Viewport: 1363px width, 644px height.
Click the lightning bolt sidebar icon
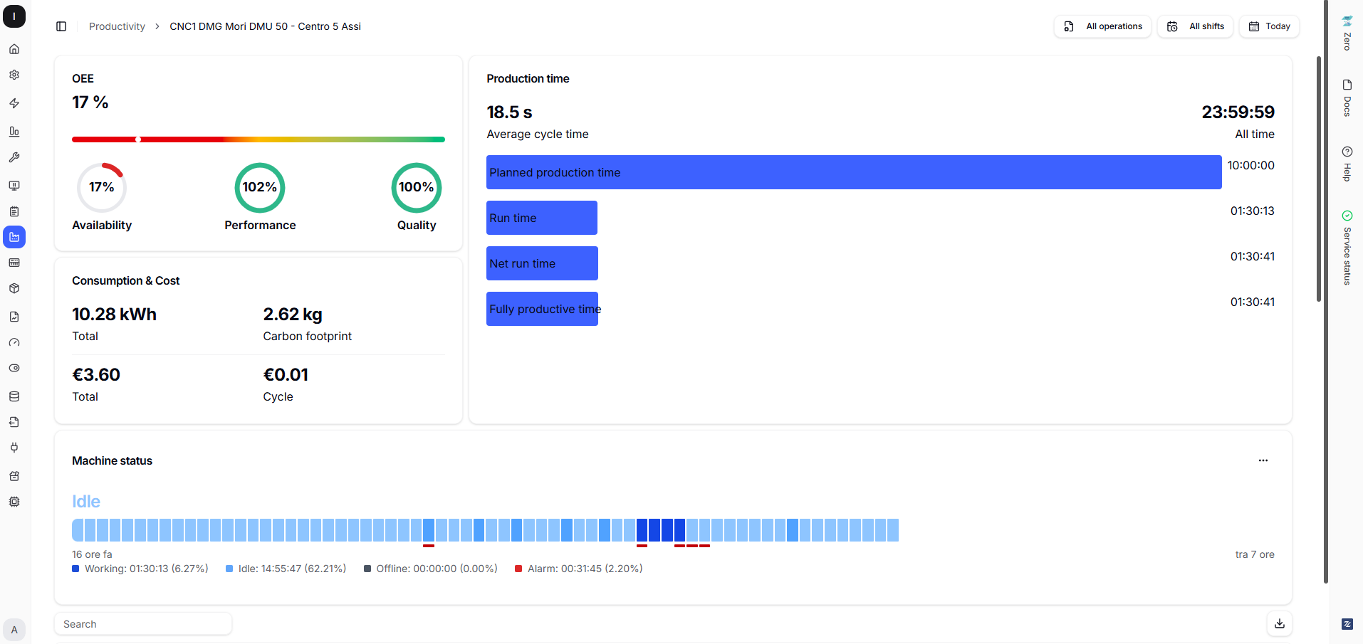(14, 103)
